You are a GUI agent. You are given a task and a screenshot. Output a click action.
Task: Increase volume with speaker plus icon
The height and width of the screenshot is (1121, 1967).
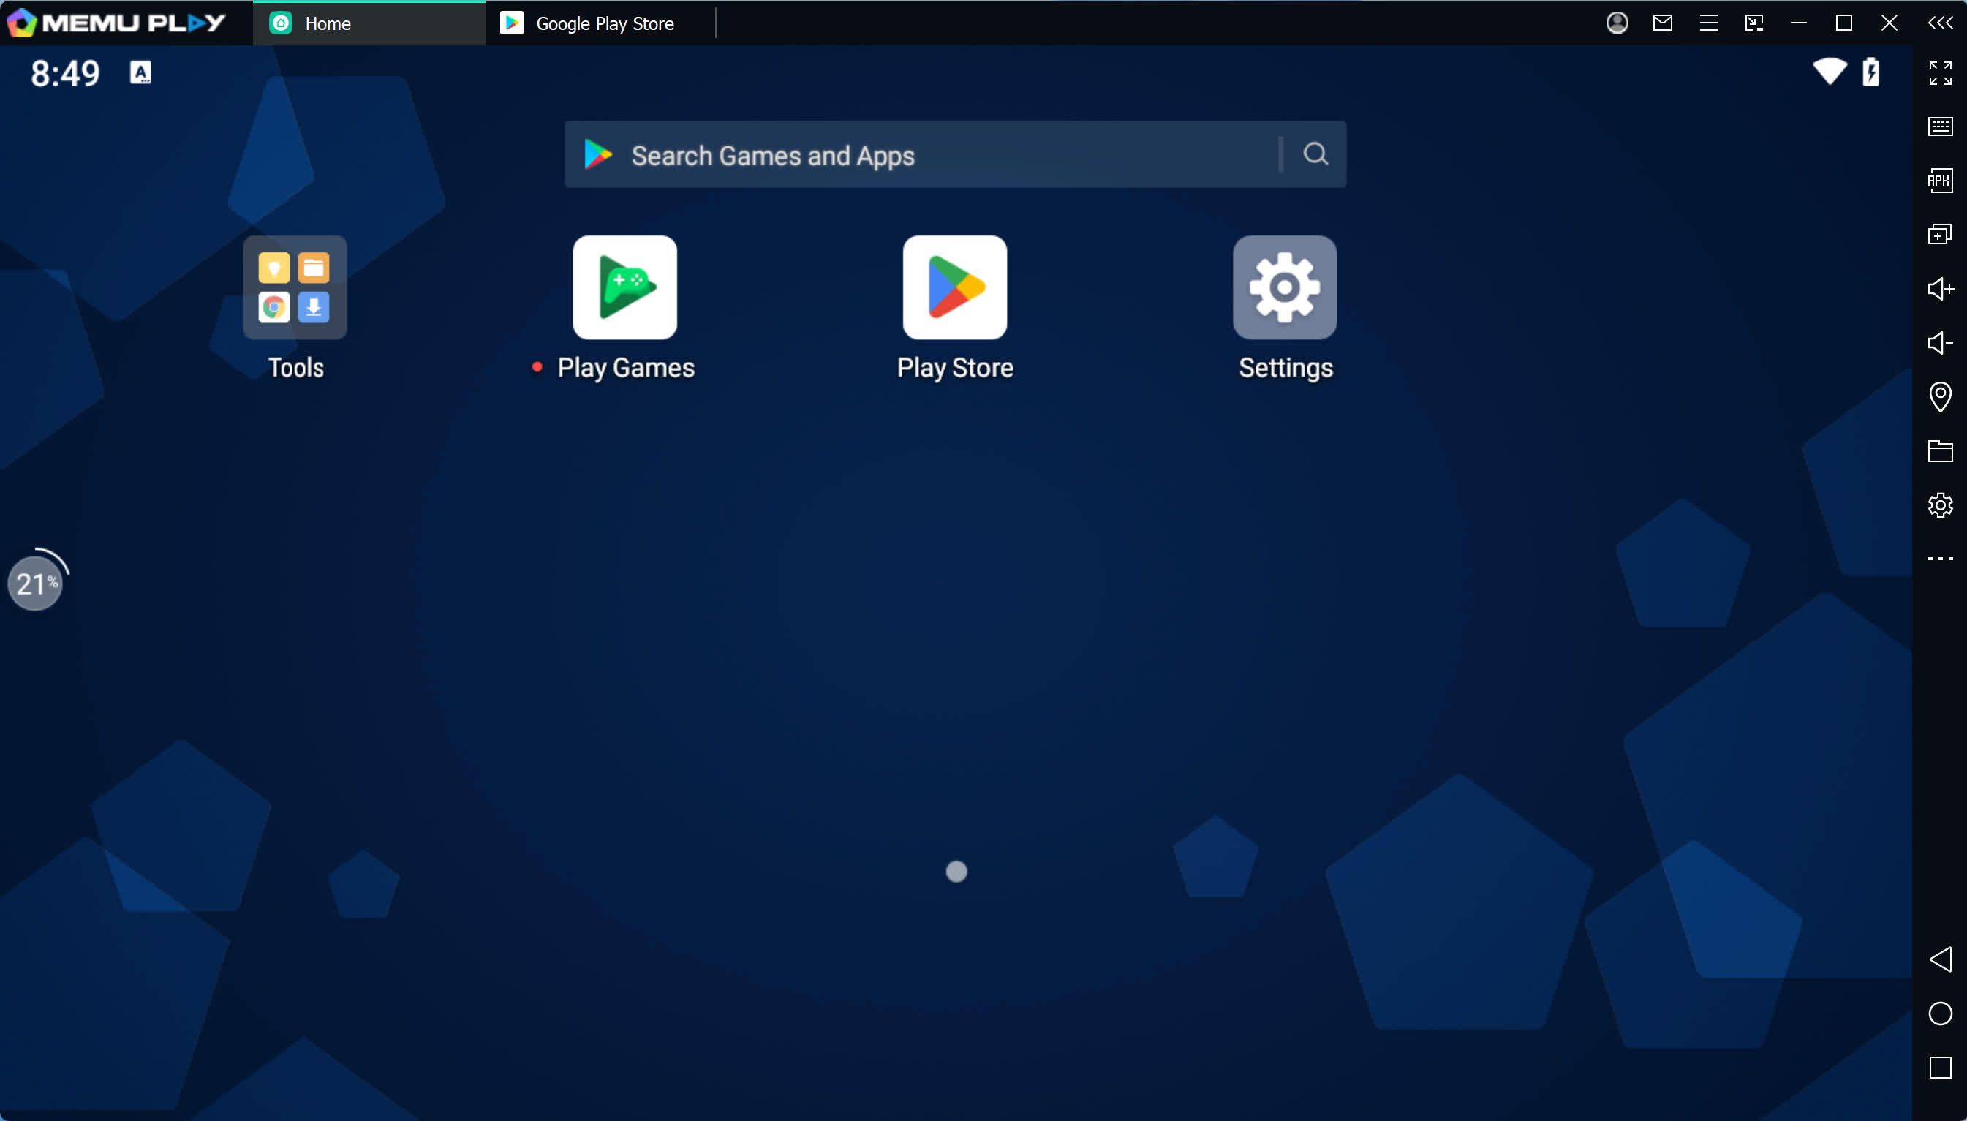(1939, 289)
